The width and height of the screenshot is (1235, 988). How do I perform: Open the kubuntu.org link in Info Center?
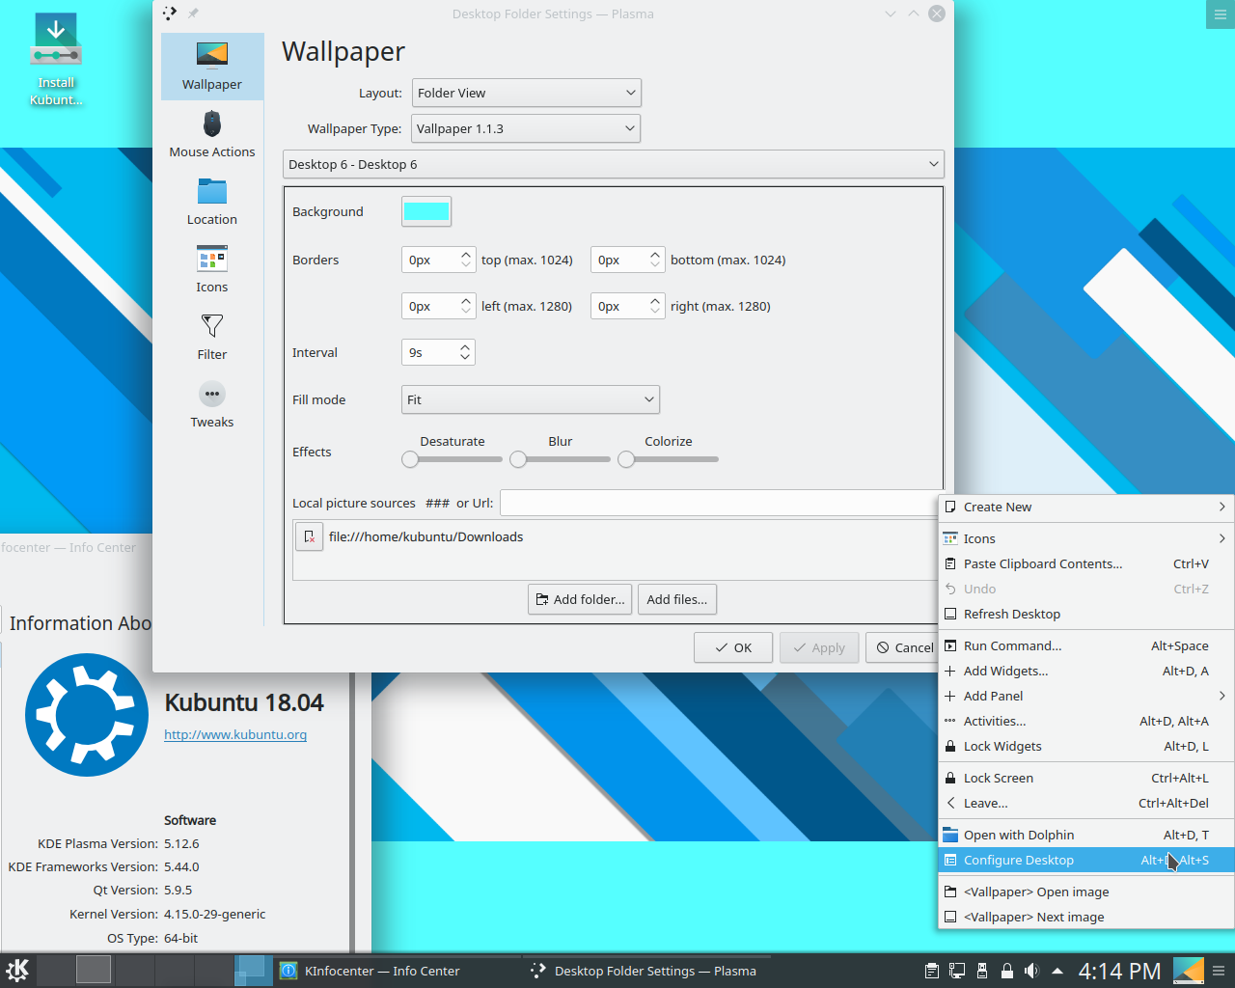pos(235,734)
